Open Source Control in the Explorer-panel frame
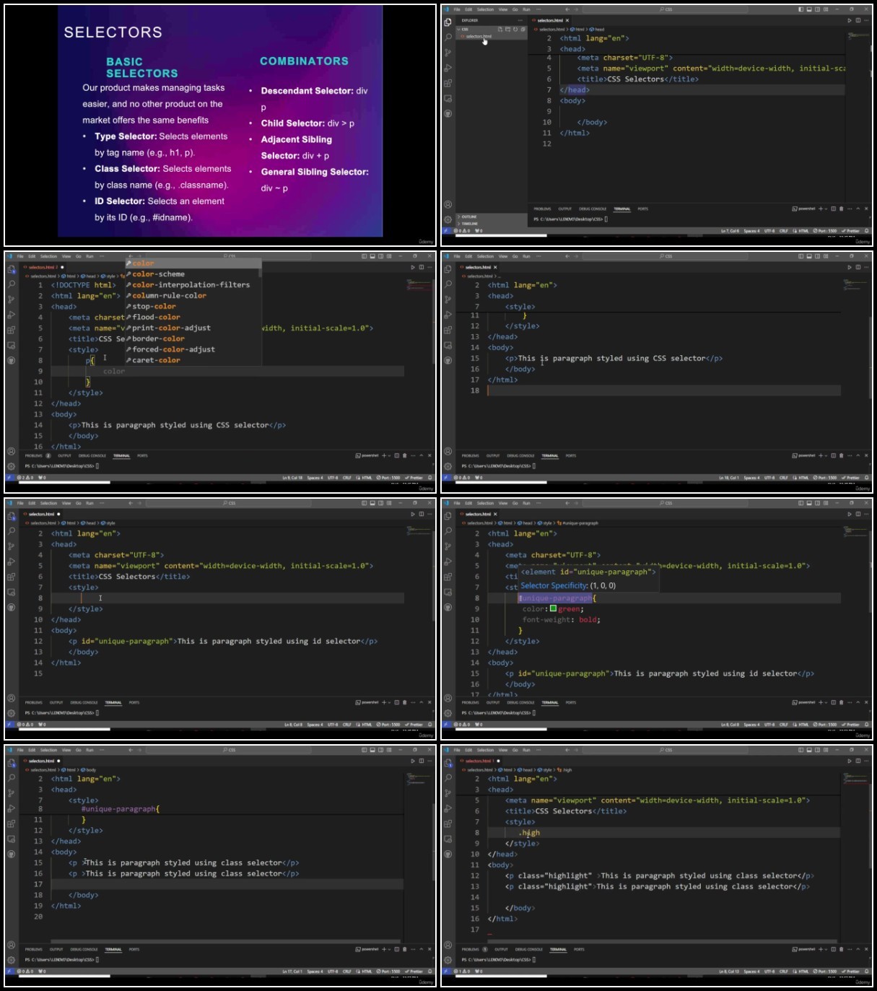 tap(448, 53)
